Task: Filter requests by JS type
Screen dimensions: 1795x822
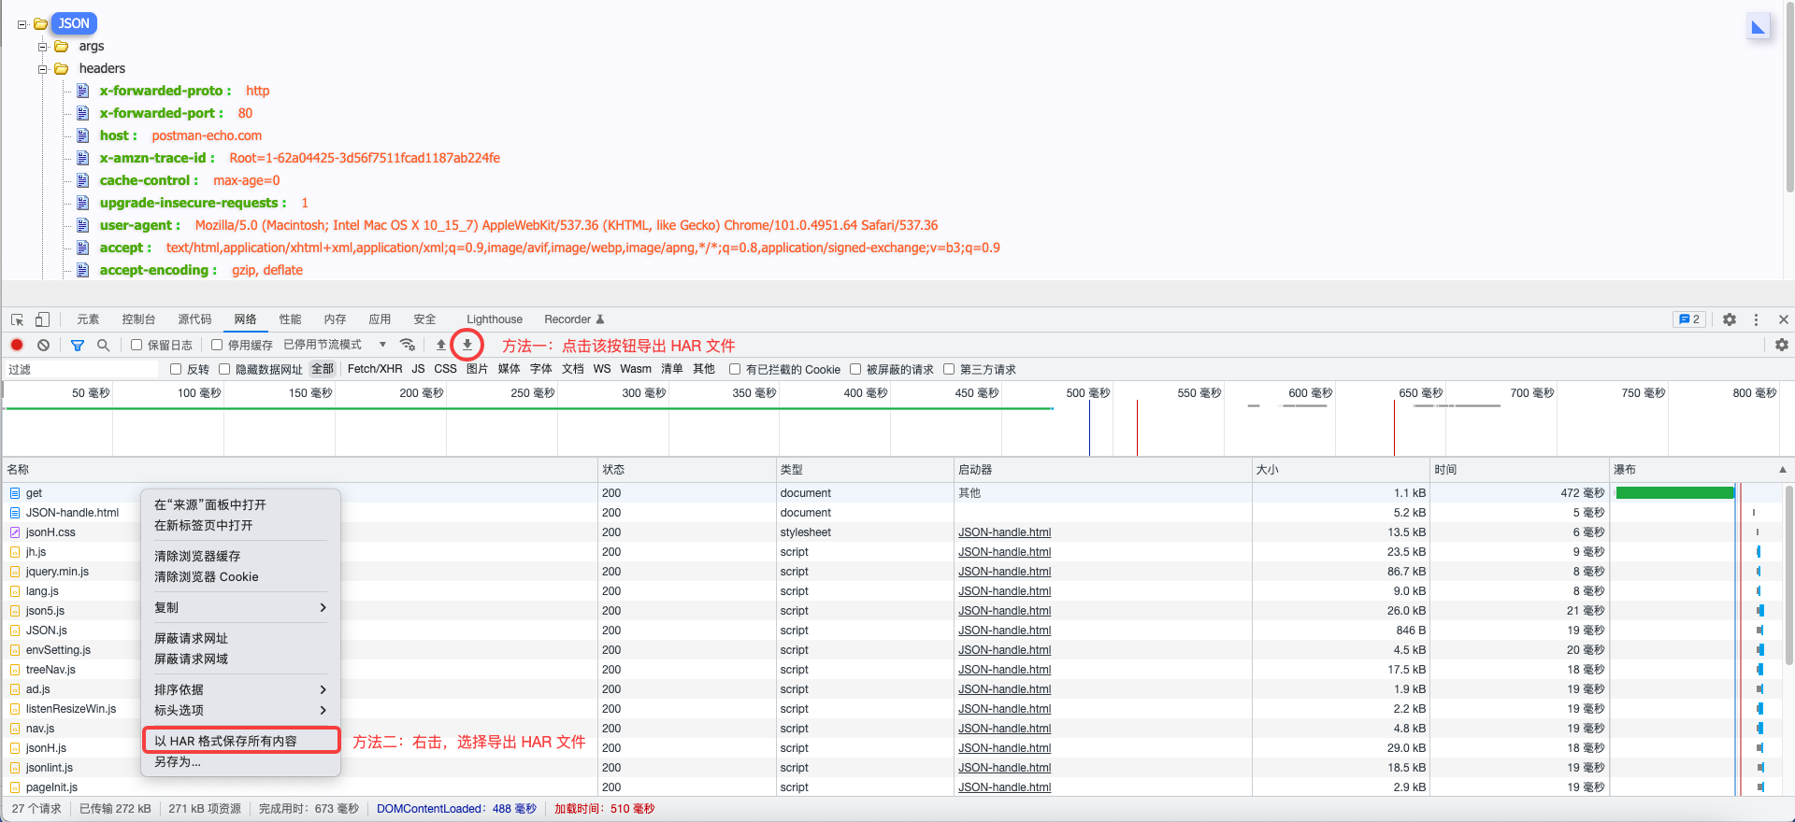Action: point(418,369)
